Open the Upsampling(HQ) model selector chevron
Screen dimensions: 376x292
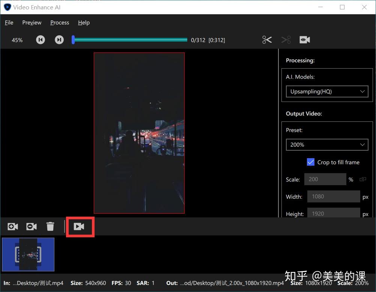coord(362,91)
